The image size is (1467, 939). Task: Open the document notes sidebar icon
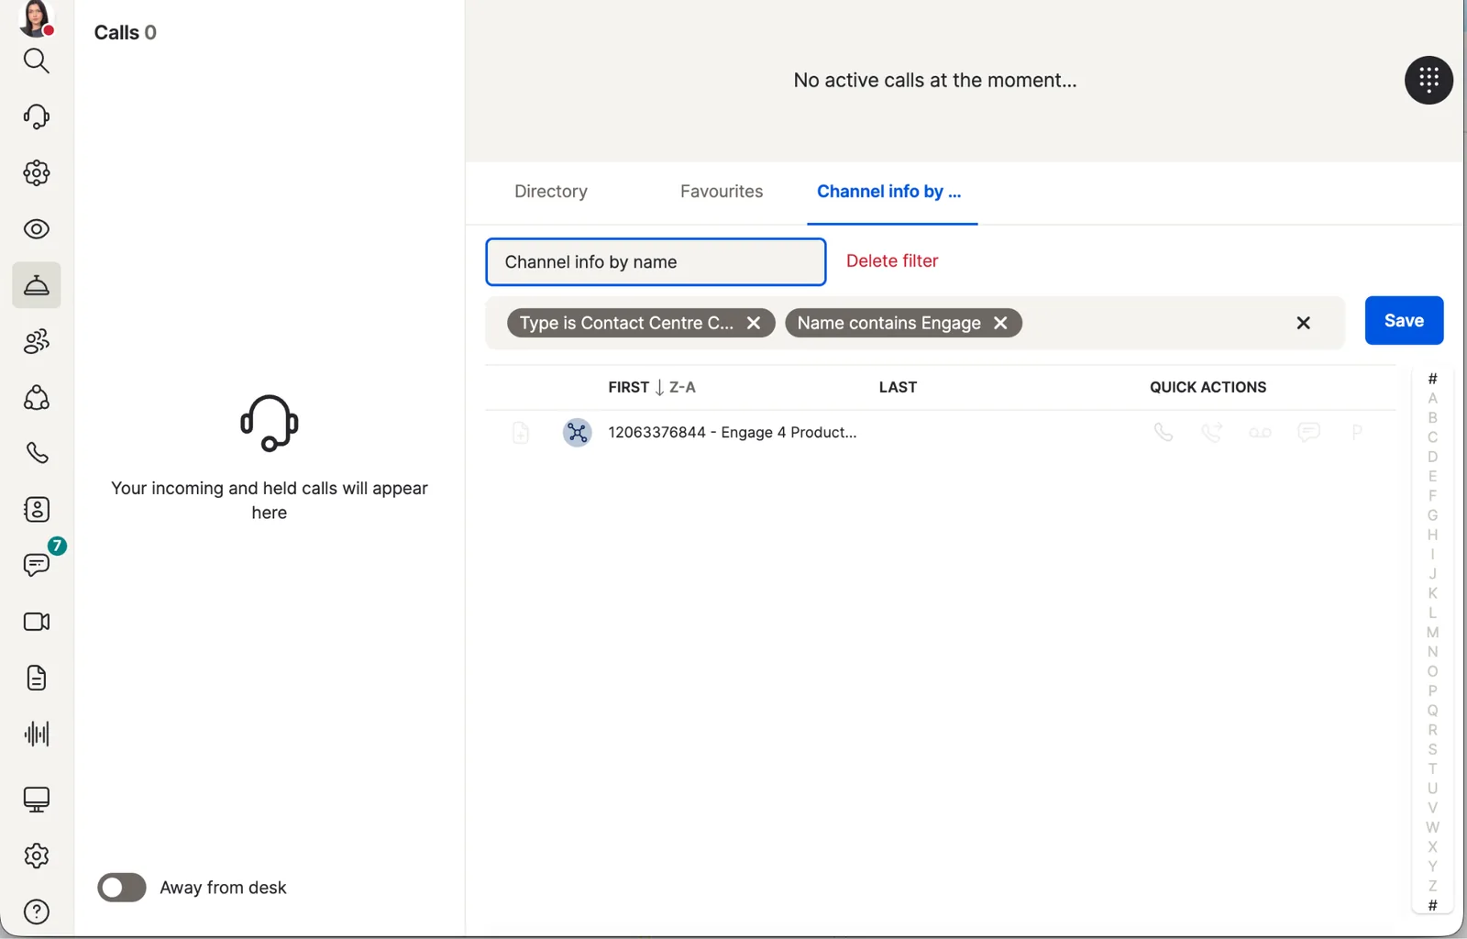pos(36,678)
